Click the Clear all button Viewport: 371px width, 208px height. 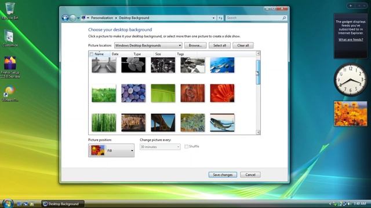click(243, 46)
